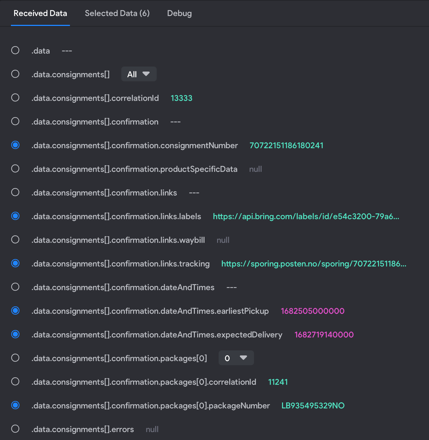This screenshot has height=440, width=429.
Task: Select the packages[0].correlationId radio button
Action: pyautogui.click(x=15, y=381)
